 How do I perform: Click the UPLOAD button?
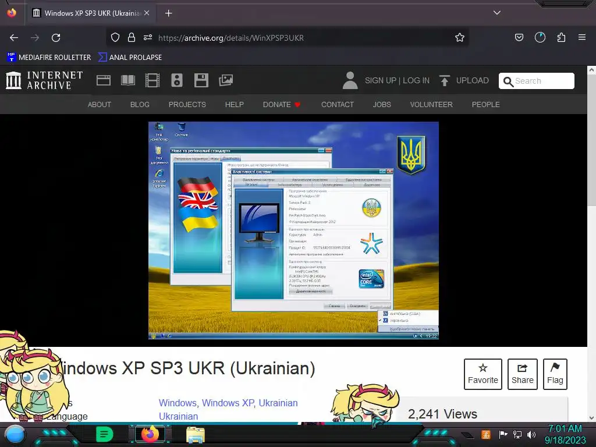(x=464, y=80)
